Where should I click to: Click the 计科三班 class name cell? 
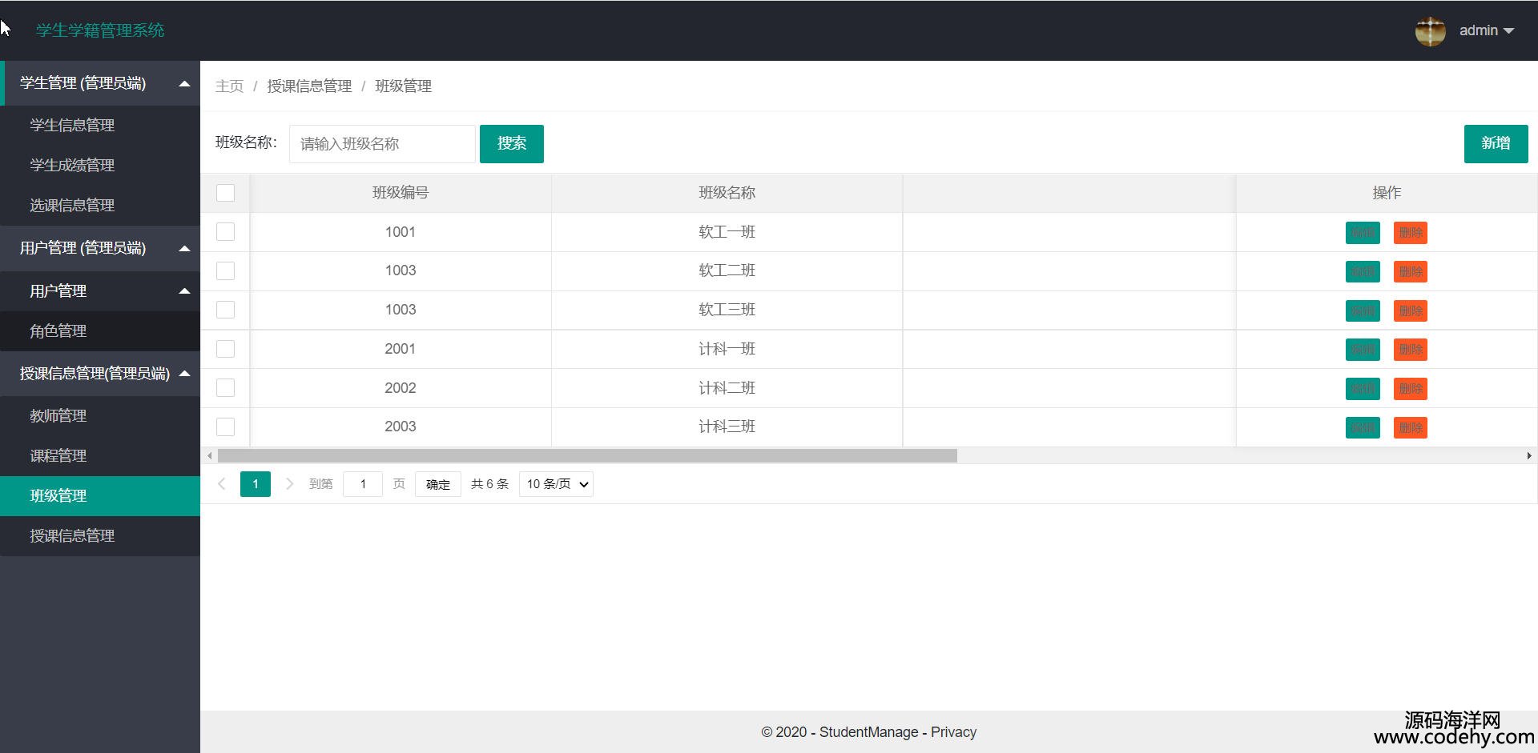(727, 427)
